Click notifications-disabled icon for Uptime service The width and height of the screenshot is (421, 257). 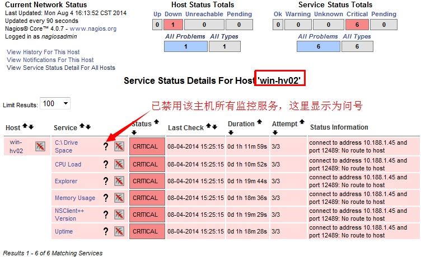[x=119, y=231]
